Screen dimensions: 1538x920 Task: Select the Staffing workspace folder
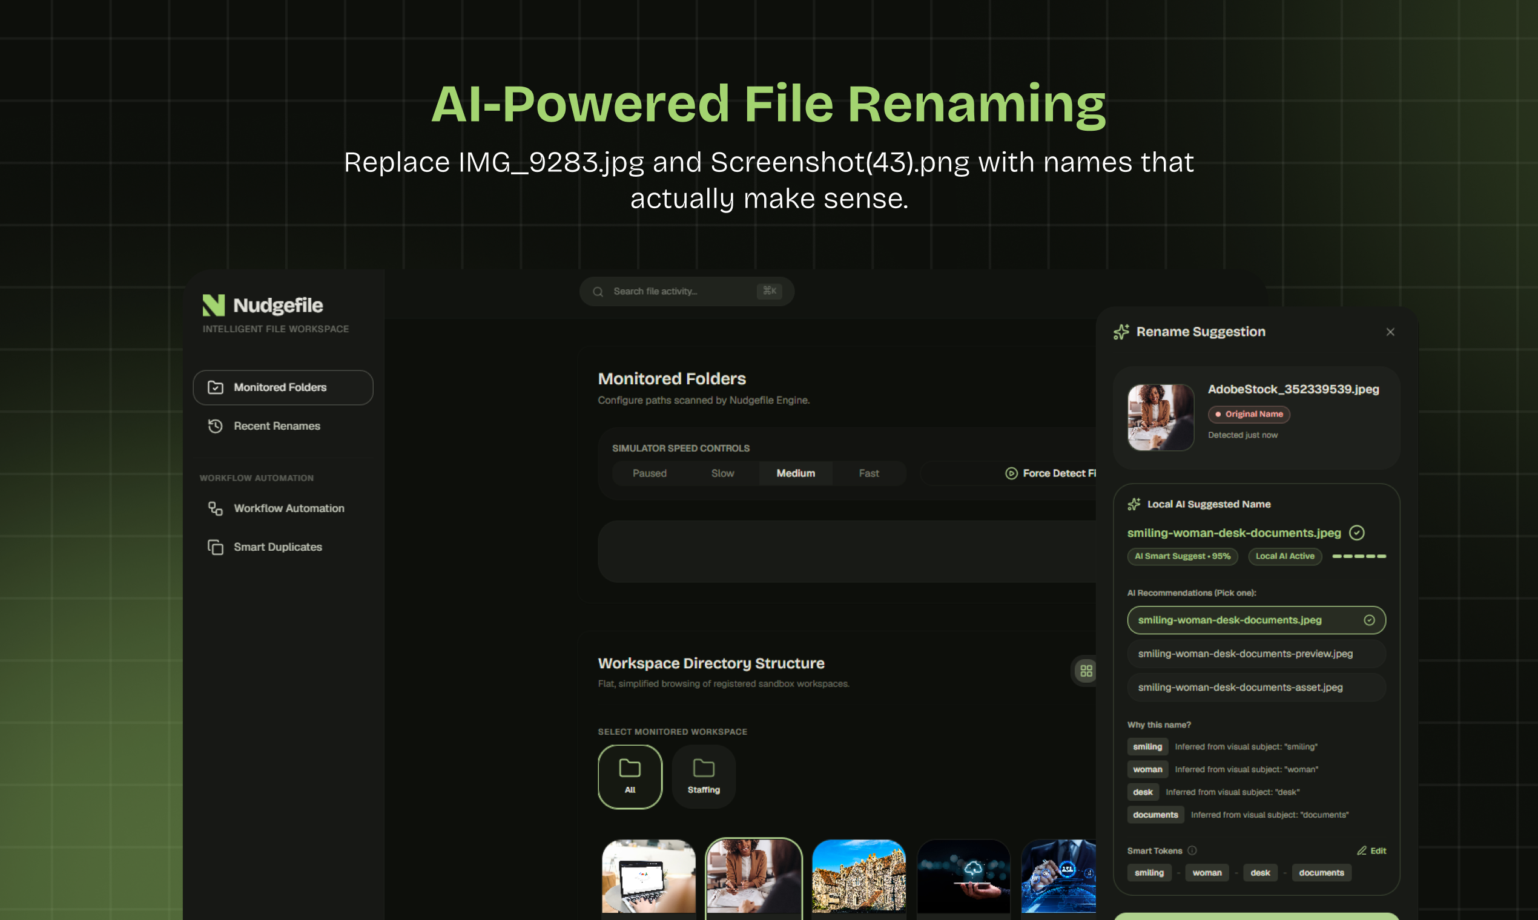pos(704,777)
